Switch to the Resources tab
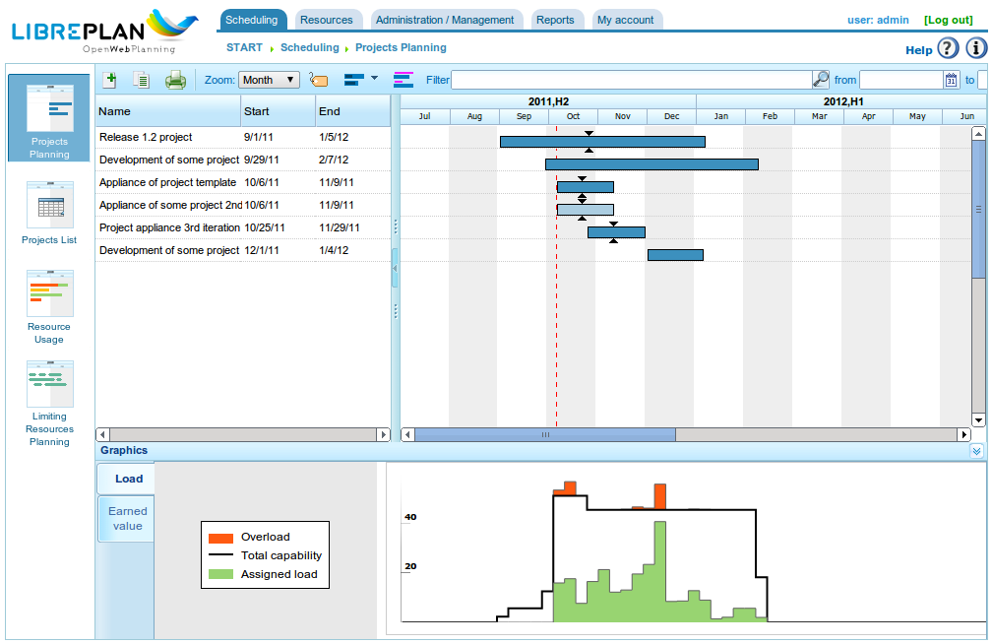993x644 pixels. click(326, 20)
